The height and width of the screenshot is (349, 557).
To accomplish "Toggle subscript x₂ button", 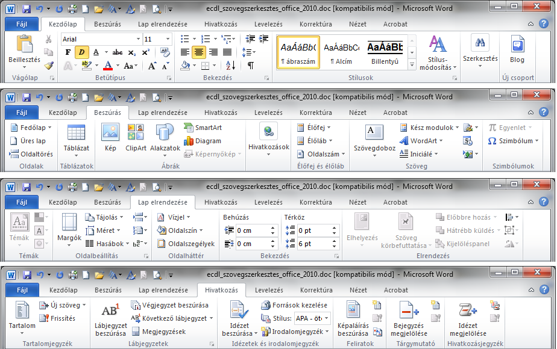I will pyautogui.click(x=132, y=52).
